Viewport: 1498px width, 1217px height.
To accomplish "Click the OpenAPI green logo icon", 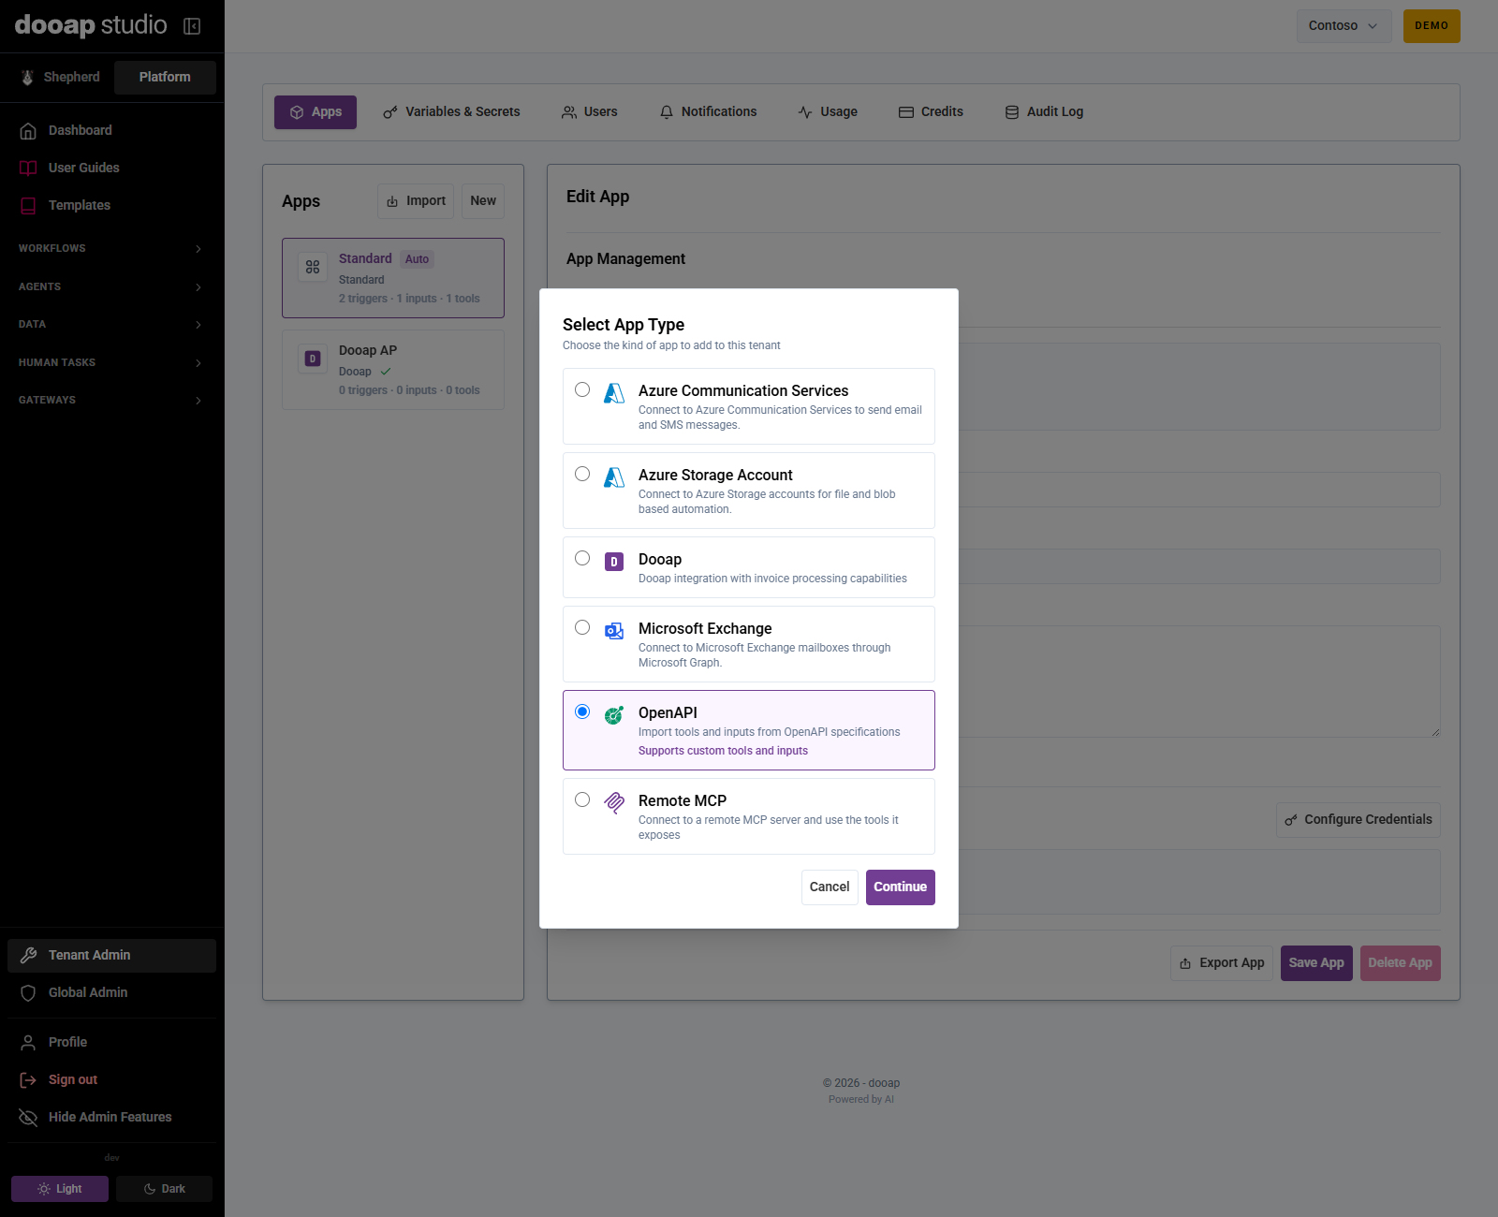I will click(x=614, y=715).
